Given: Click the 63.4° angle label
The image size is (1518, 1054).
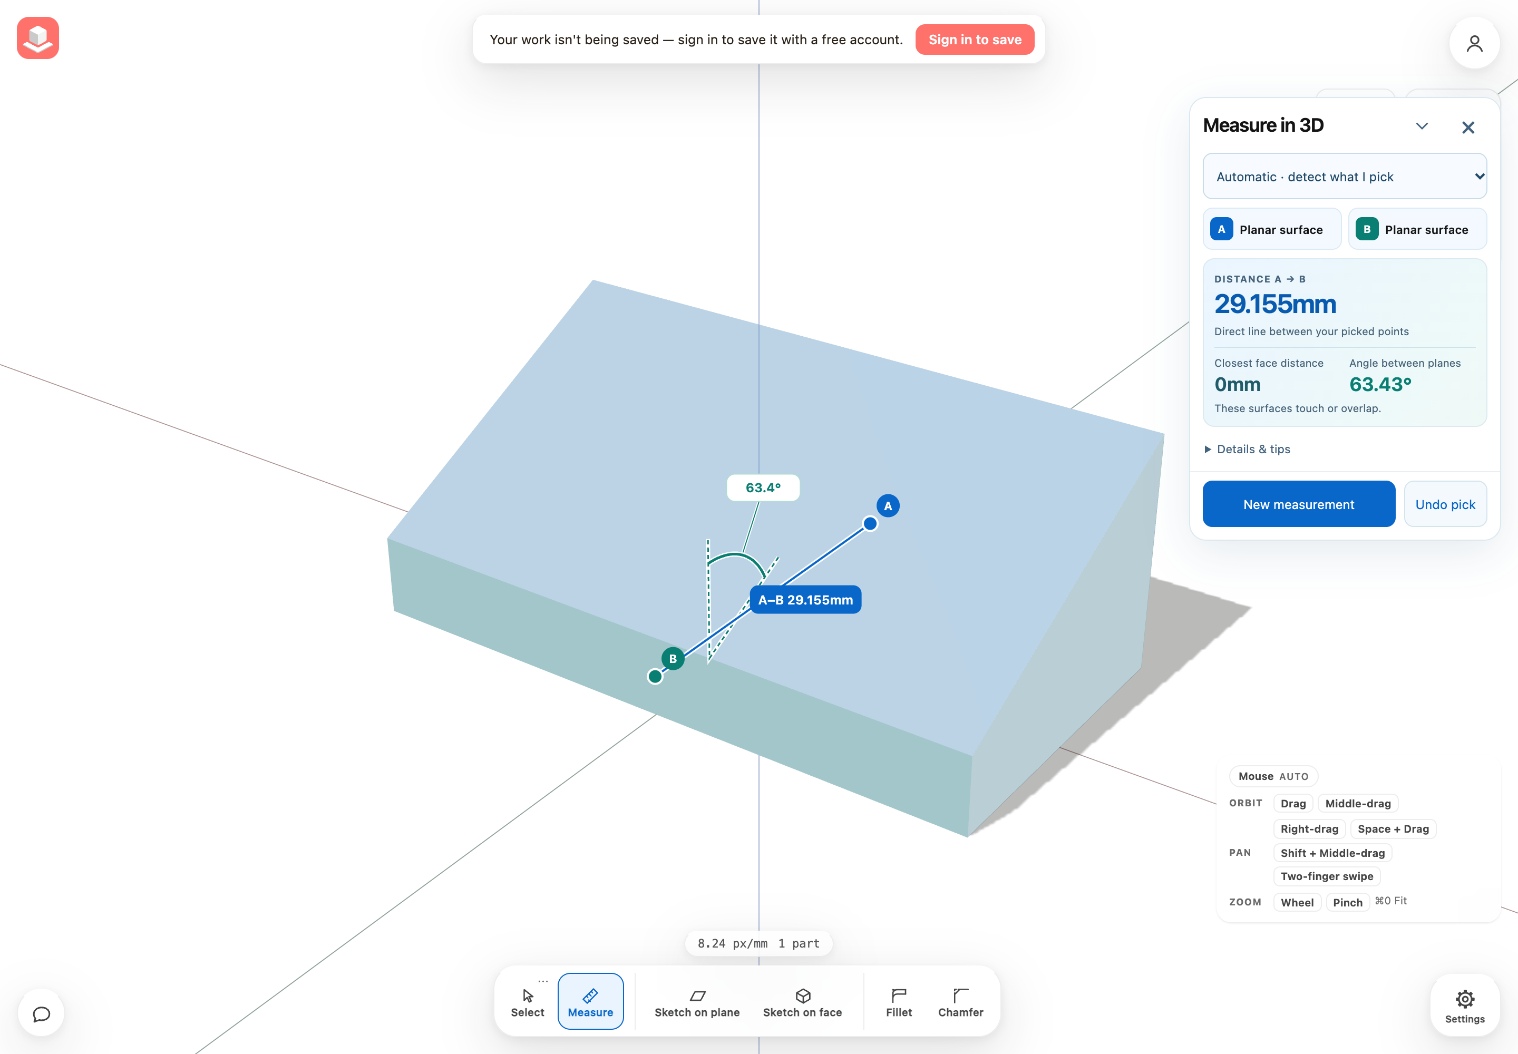Looking at the screenshot, I should pyautogui.click(x=763, y=487).
